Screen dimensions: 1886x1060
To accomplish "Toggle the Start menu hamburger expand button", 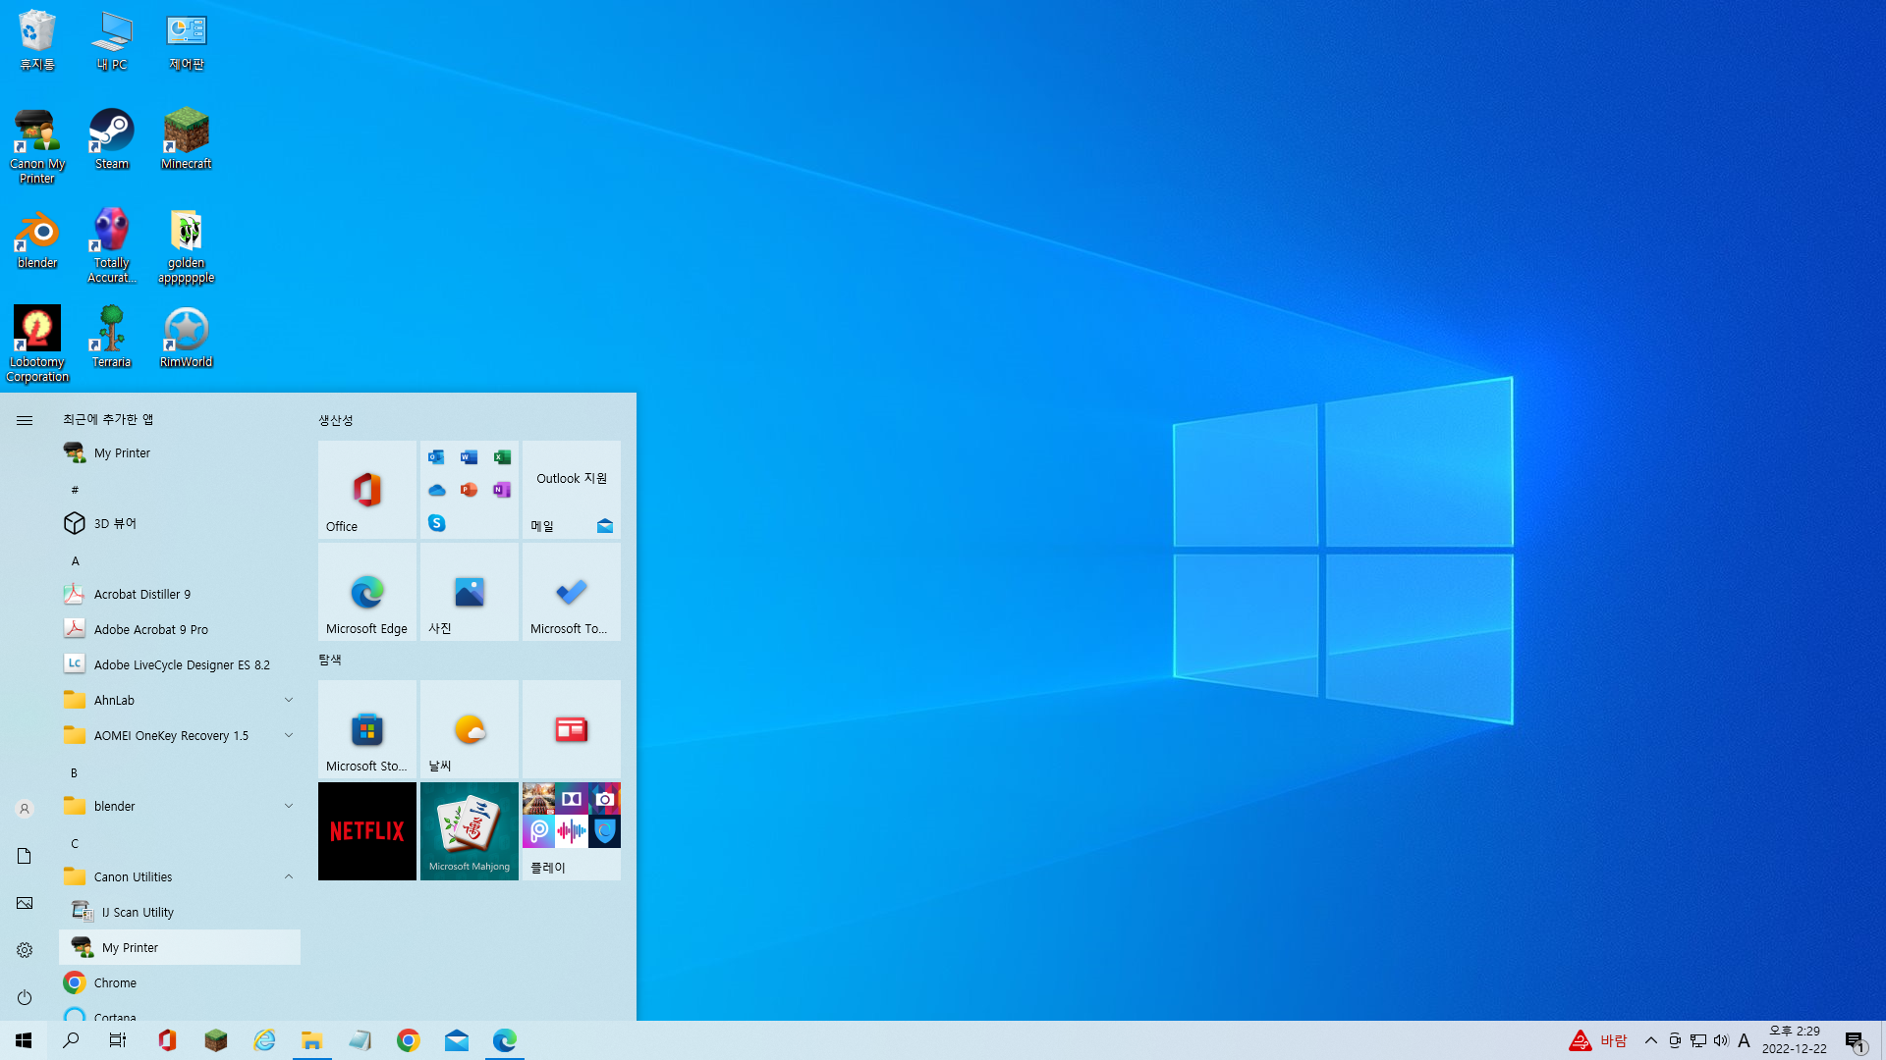I will click(25, 420).
